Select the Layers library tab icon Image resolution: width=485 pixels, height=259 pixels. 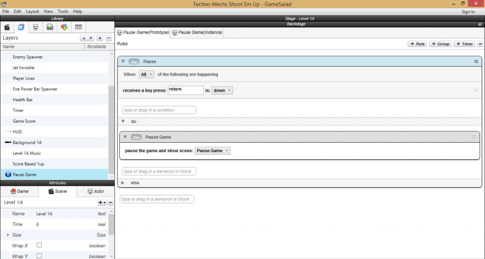(x=21, y=27)
